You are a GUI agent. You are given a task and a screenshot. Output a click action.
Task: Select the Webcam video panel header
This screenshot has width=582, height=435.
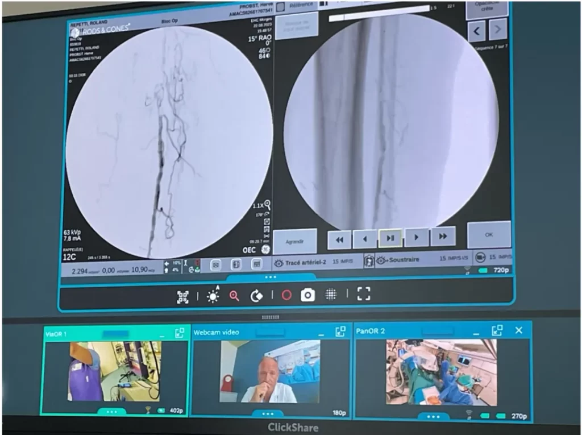click(270, 332)
